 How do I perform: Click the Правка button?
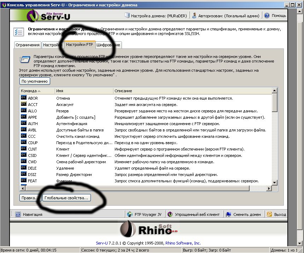(x=29, y=198)
